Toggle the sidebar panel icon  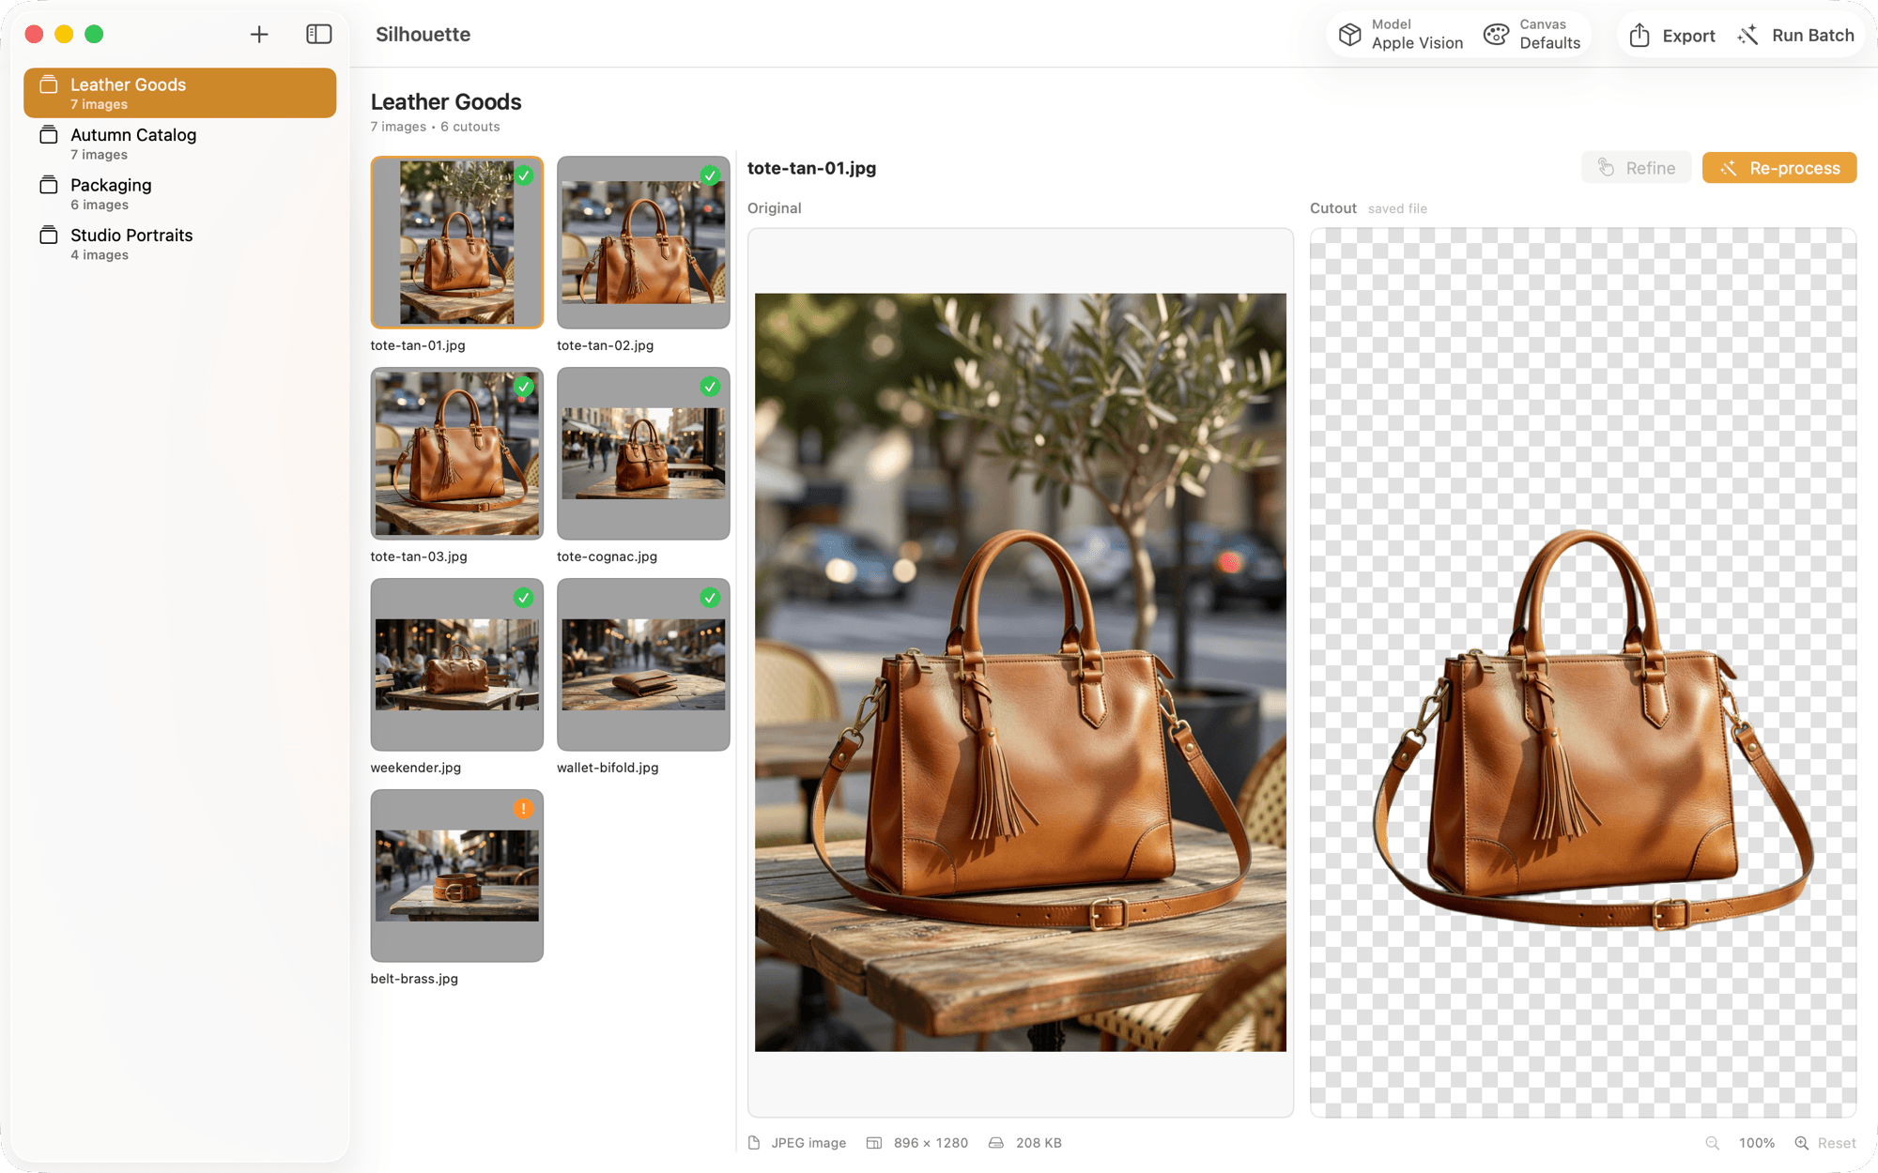pos(319,35)
